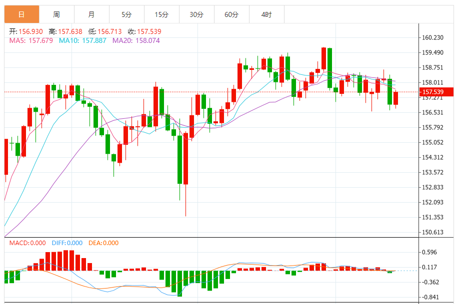Click the last red candlestick on the chart
The height and width of the screenshot is (304, 457).
coord(395,98)
